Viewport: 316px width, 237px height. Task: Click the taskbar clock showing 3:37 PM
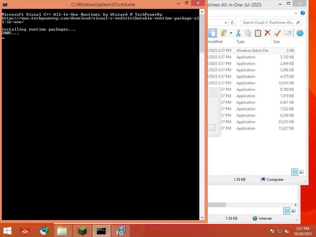(302, 231)
